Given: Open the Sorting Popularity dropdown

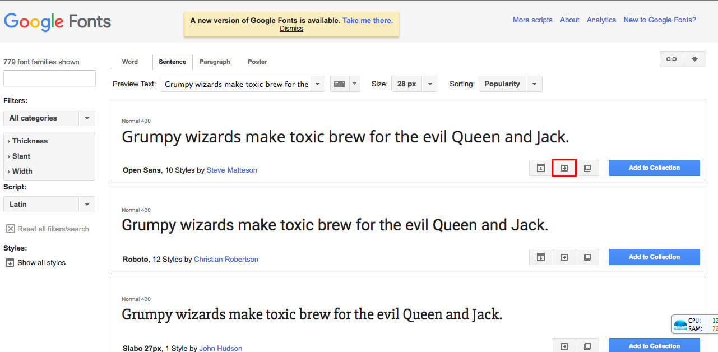Looking at the screenshot, I should [511, 84].
